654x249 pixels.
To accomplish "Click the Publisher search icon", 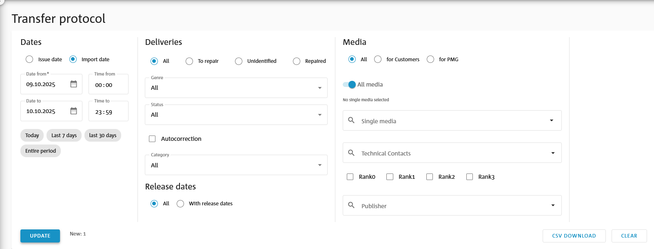I will [351, 205].
